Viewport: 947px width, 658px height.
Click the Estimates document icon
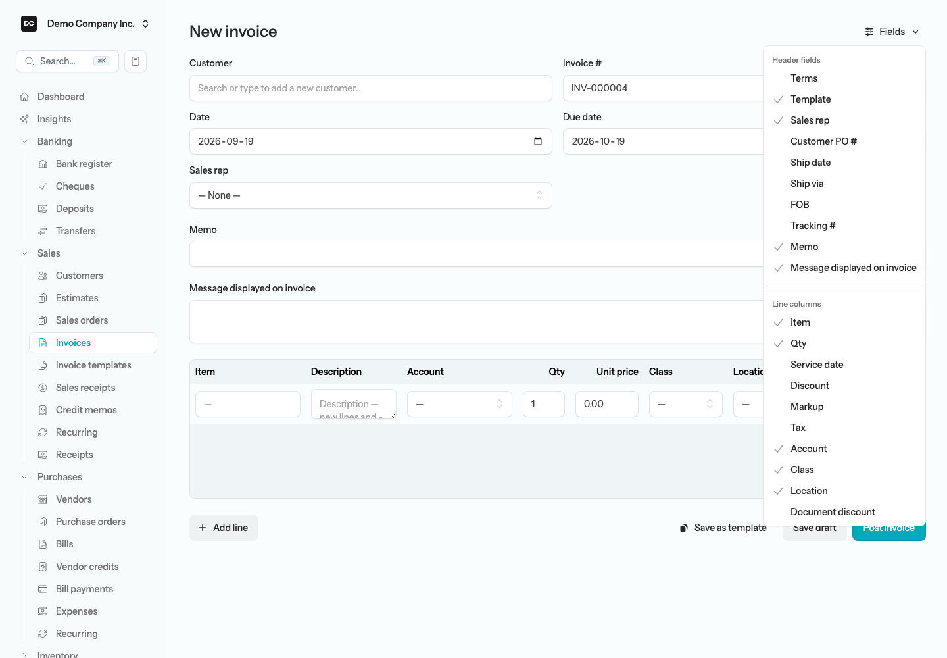pyautogui.click(x=43, y=298)
